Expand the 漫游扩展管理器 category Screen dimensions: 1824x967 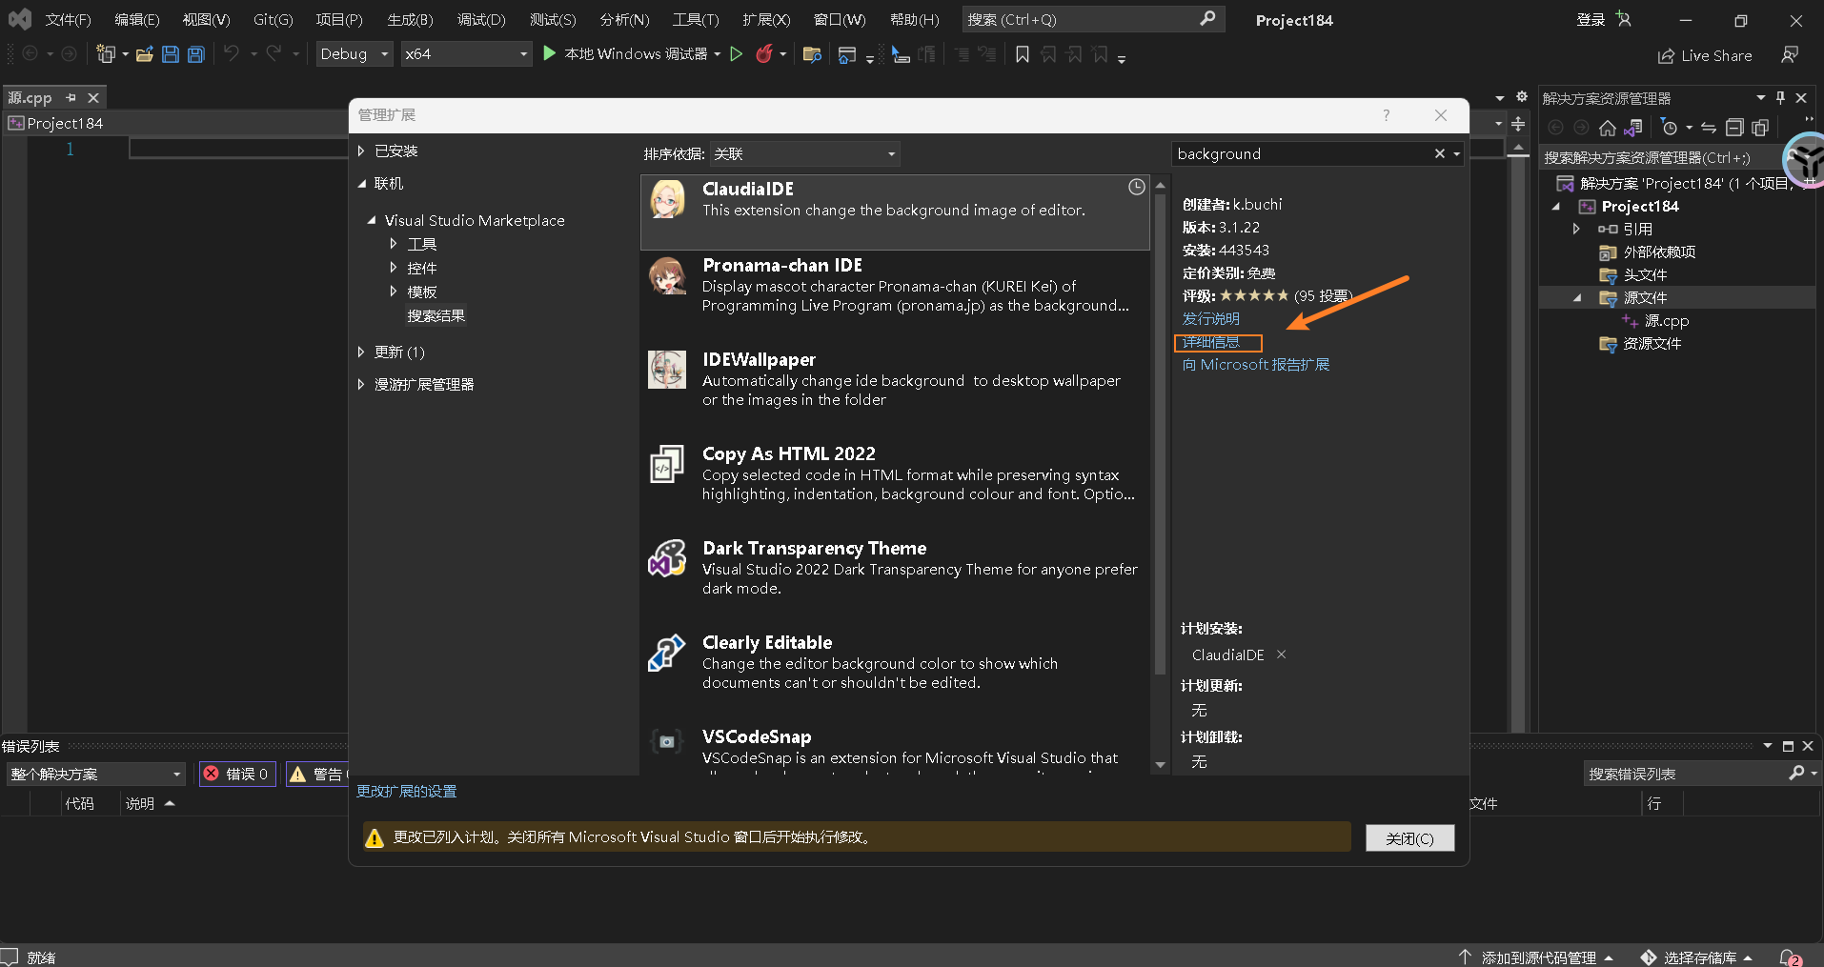pos(361,385)
